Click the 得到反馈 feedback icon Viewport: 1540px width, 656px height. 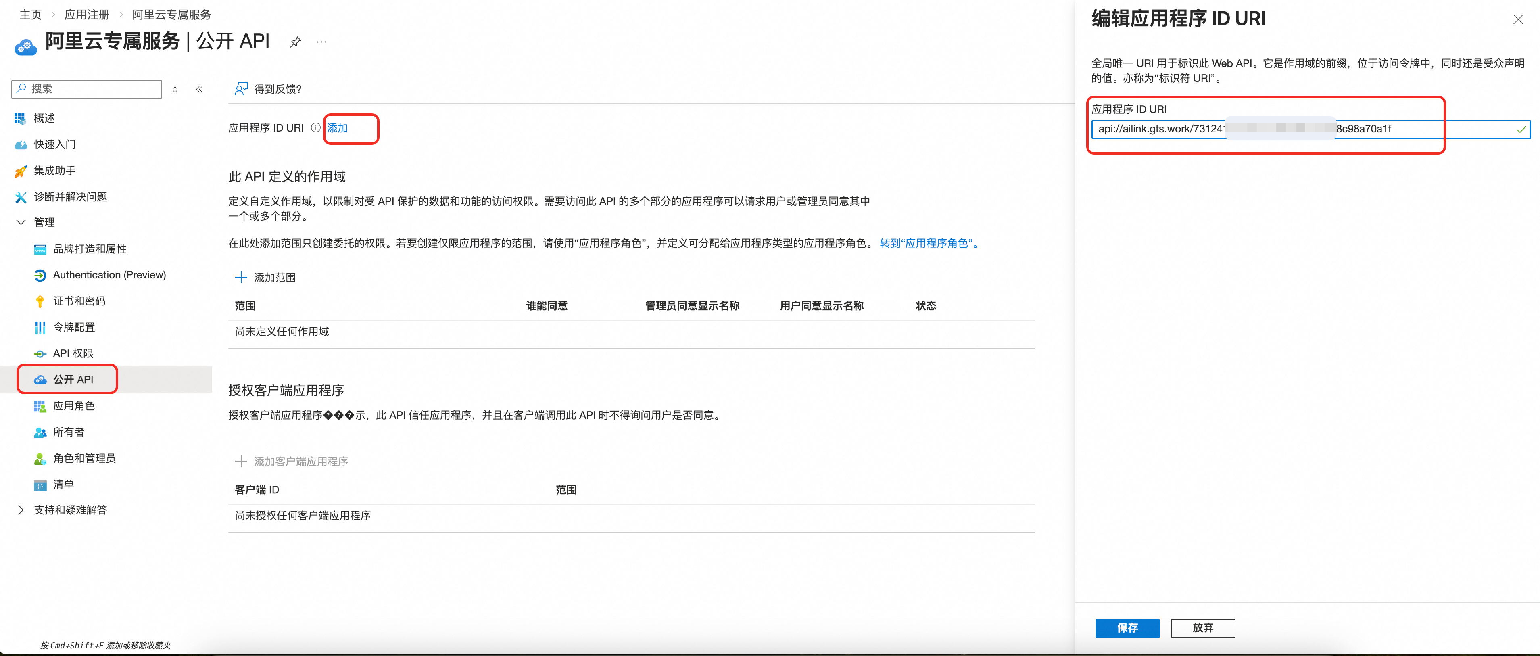tap(241, 89)
